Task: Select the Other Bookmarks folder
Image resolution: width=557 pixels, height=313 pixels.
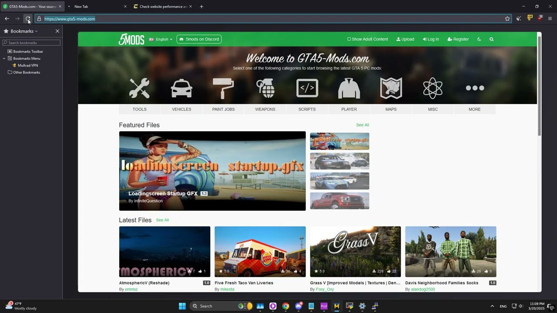Action: click(x=27, y=72)
